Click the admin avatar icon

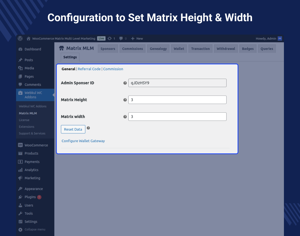coord(280,38)
